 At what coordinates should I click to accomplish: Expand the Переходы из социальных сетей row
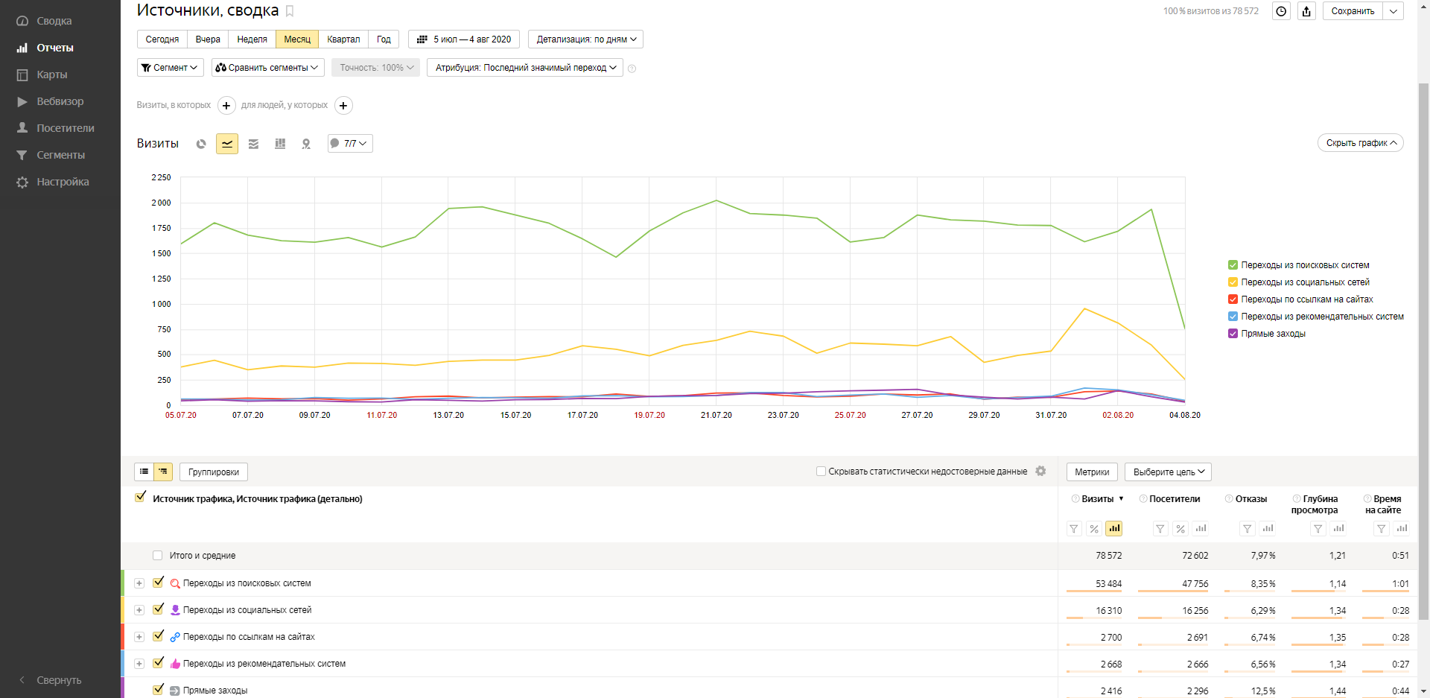tap(139, 610)
